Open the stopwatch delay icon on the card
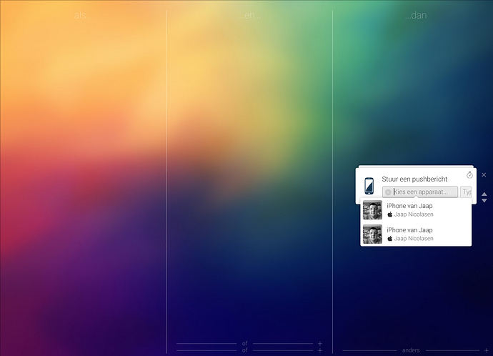Screen dimensions: 493x356 [x=469, y=175]
